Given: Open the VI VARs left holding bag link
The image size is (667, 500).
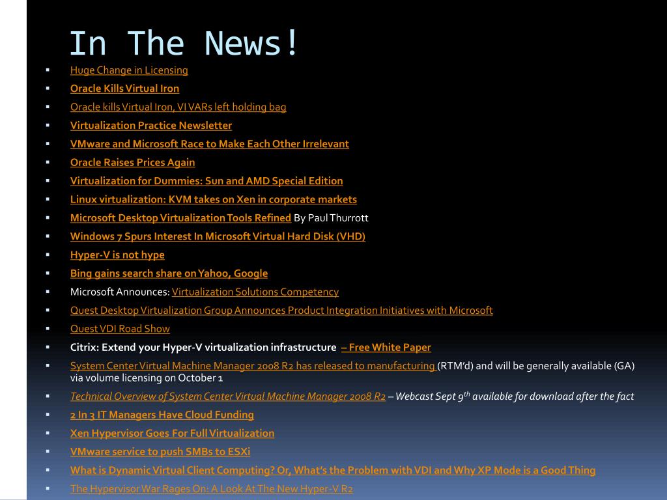Looking at the screenshot, I should 178,107.
